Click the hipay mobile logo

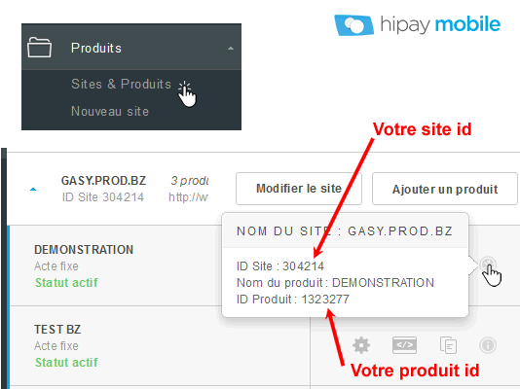click(418, 25)
